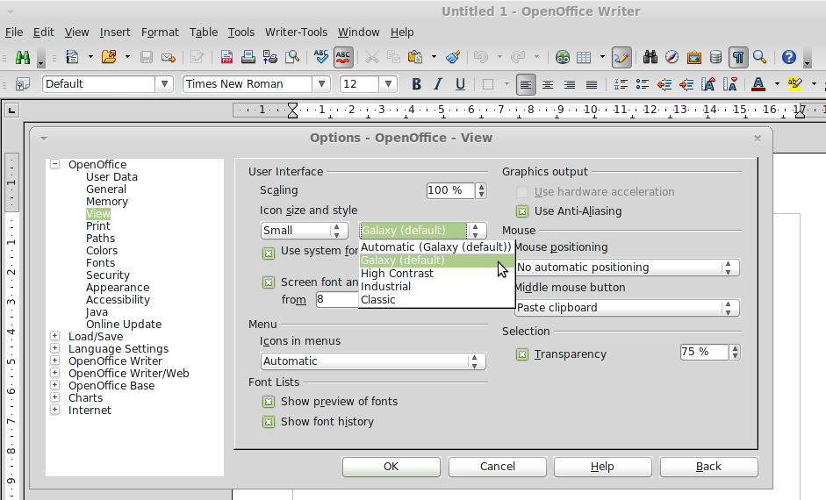Screen dimensions: 826x500
Task: Click the Export as PDF toolbar icon
Action: point(226,58)
